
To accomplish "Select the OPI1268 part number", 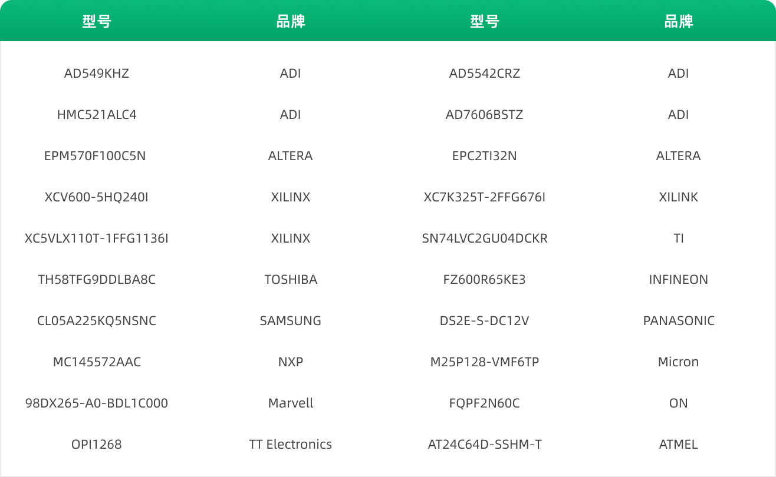I will [97, 445].
